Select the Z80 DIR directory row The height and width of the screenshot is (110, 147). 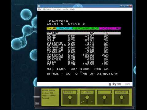[77, 64]
